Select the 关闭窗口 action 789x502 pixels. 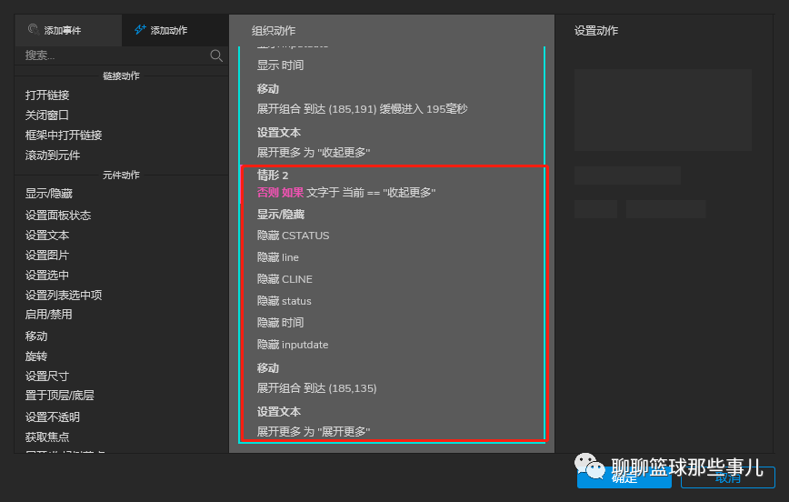(47, 115)
